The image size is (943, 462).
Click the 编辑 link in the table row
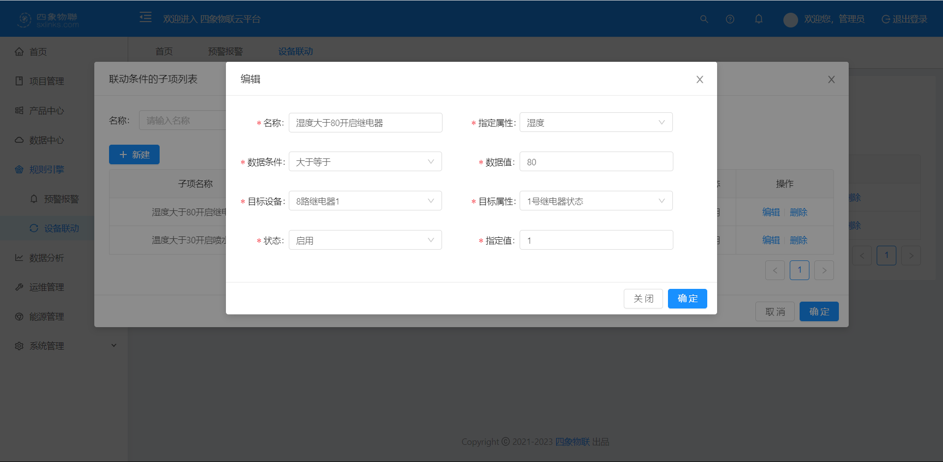click(x=771, y=212)
